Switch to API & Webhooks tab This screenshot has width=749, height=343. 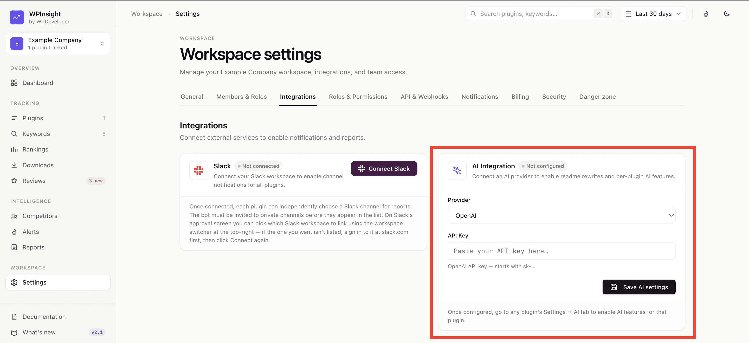[424, 96]
